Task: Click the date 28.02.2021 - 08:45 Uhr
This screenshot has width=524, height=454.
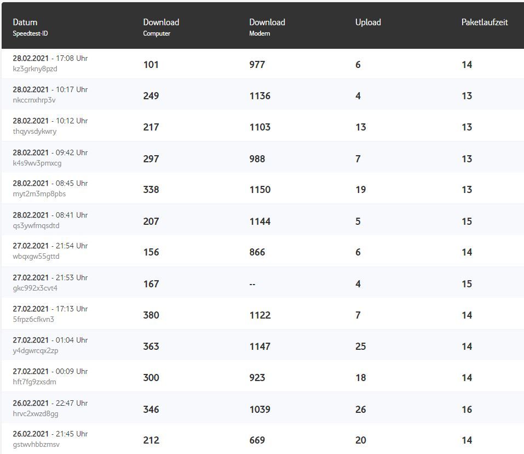Action: click(50, 183)
